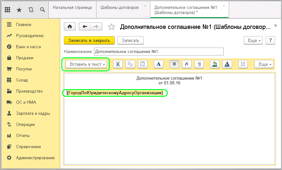Click into the 'Наименование' field

click(x=159, y=52)
